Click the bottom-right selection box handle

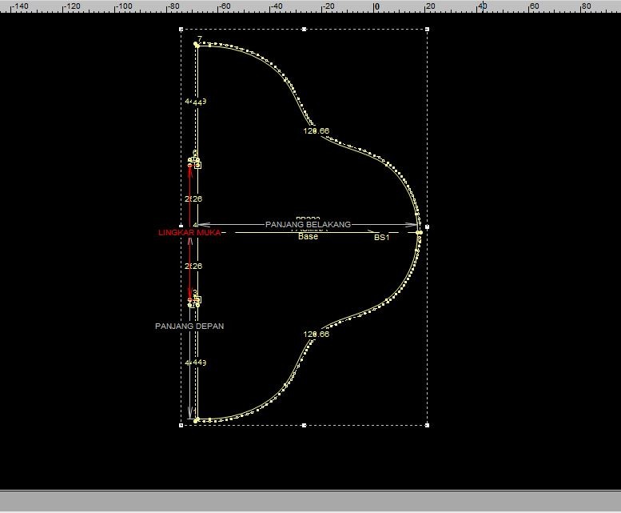point(427,425)
